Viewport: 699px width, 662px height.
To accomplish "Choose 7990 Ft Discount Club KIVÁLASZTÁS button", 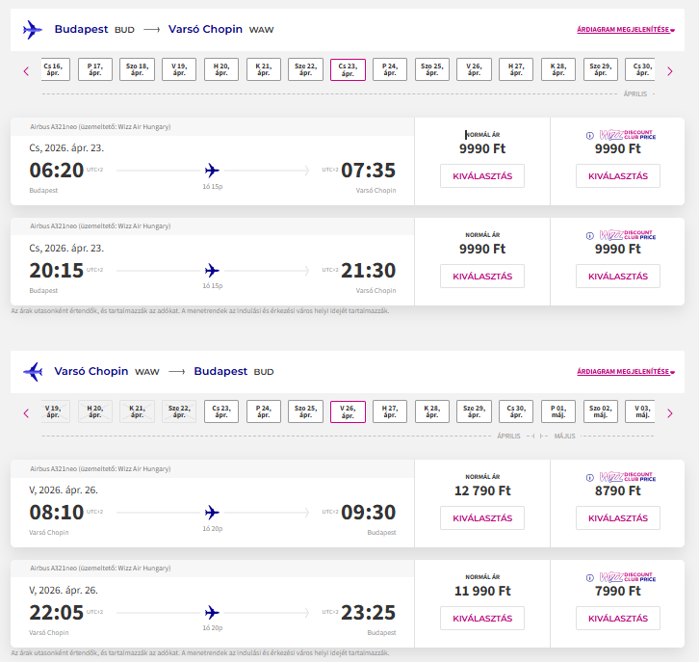I will point(617,618).
